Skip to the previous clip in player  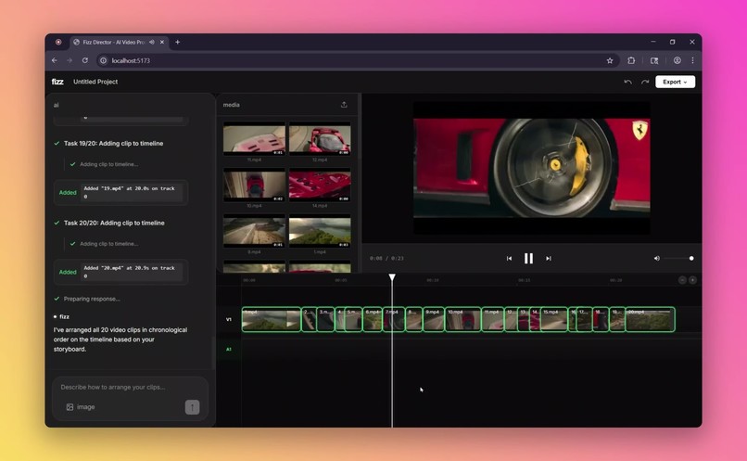[x=509, y=259]
